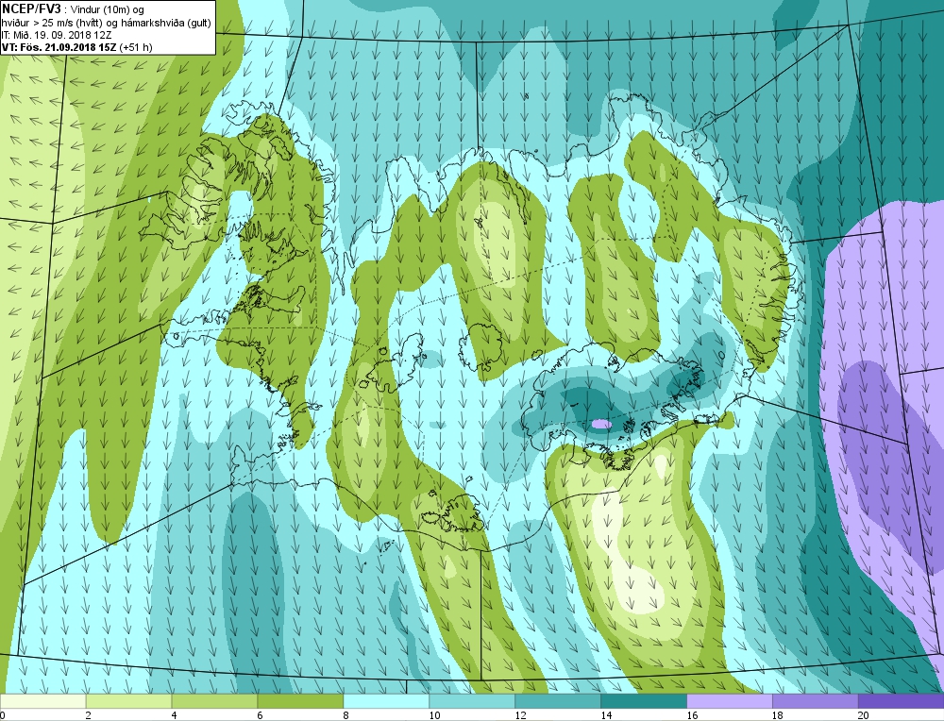
Task: Click the legend label "12"
Action: coord(520,715)
